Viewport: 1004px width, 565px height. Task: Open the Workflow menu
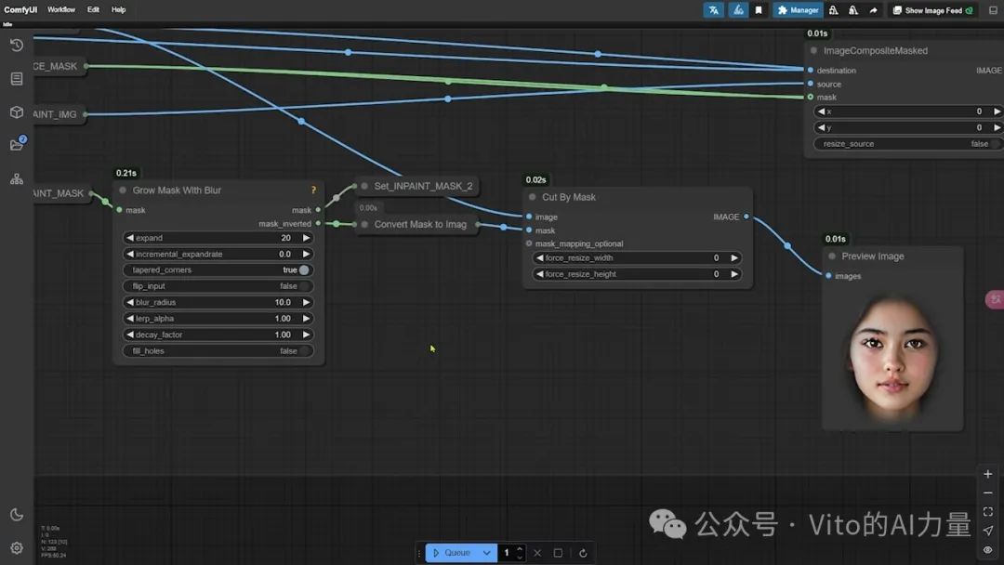coord(60,9)
